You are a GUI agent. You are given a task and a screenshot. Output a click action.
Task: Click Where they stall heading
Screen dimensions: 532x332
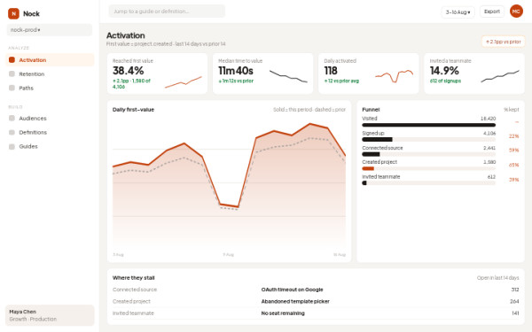(x=133, y=278)
